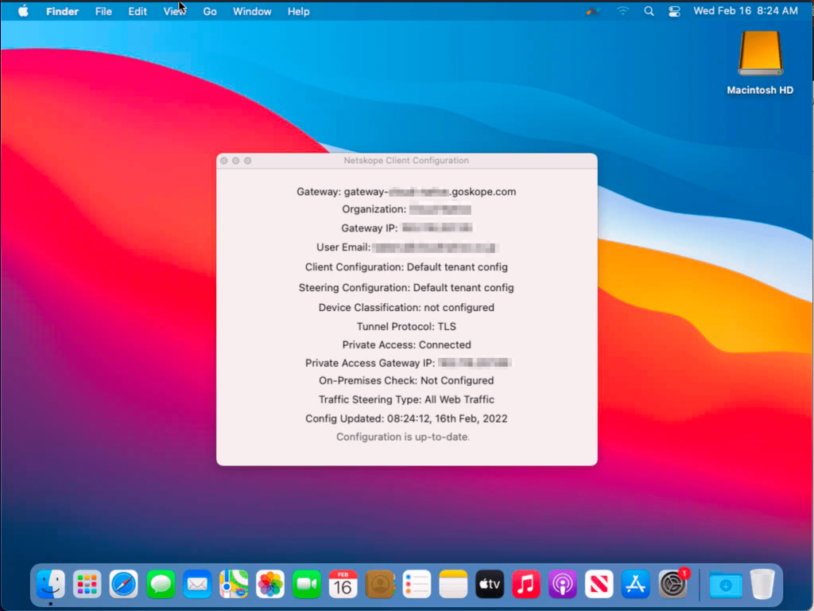
Task: Click 'On-Premises Check: Not Configured'
Action: [x=406, y=381]
